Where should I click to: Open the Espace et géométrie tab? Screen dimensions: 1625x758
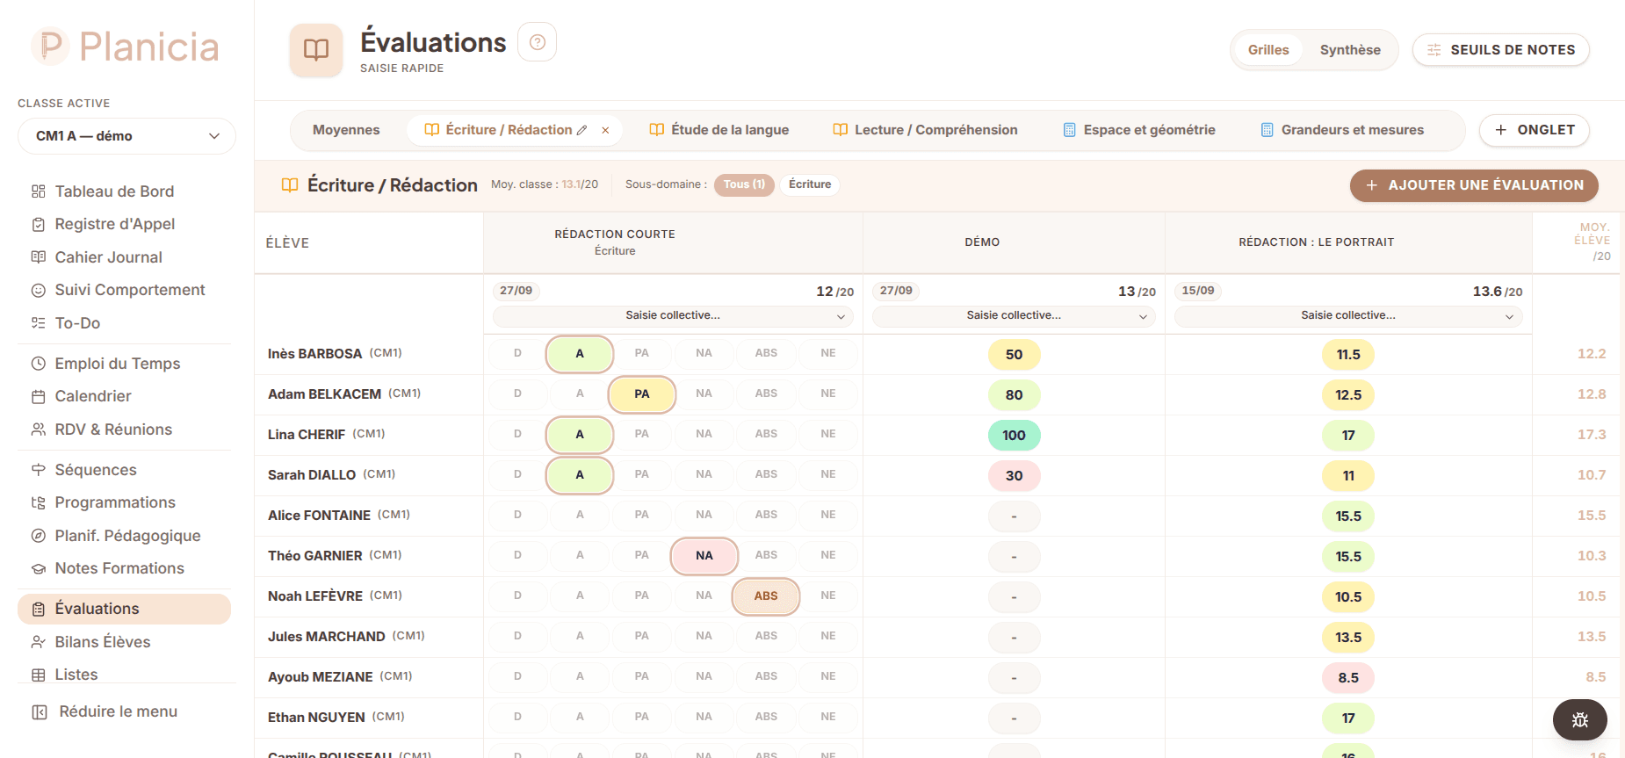1139,130
